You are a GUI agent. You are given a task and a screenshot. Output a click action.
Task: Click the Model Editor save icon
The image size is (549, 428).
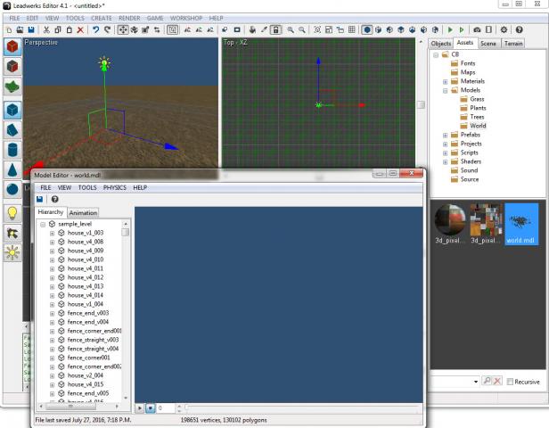tap(41, 200)
